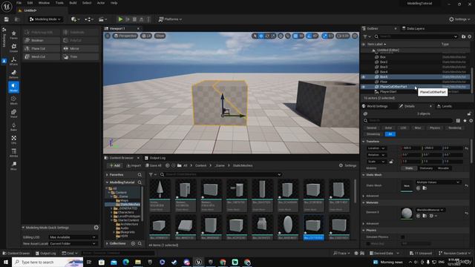Select the Rendering filter in Details

(x=455, y=128)
